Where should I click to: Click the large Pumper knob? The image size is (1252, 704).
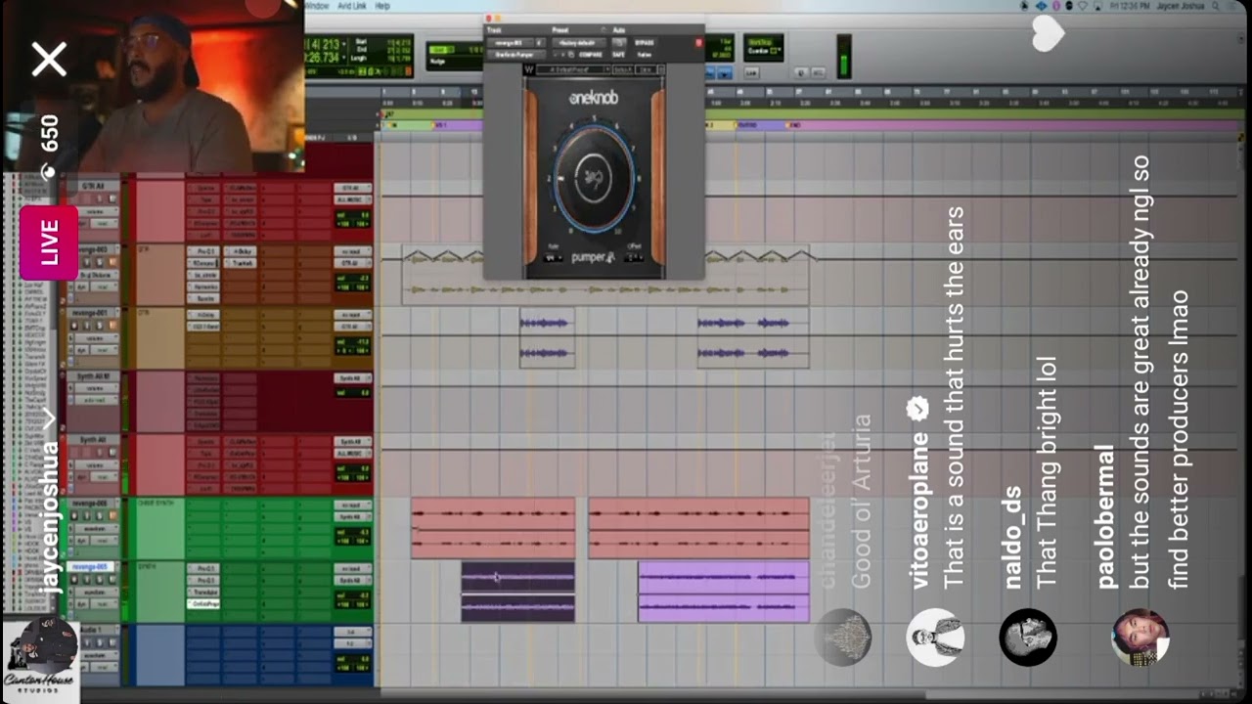click(x=593, y=179)
